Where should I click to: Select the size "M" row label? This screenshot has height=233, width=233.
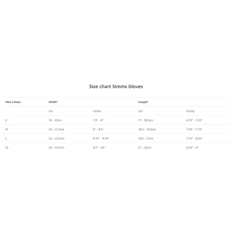(6, 129)
